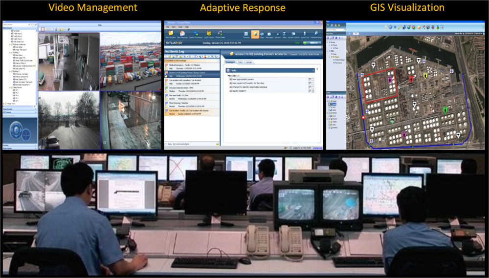Click the Deploy Procedure icon
Viewport: 489px width, 278px height.
196,34
